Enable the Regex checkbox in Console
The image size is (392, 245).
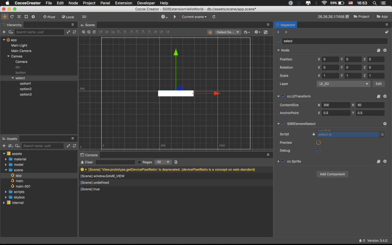pos(139,162)
